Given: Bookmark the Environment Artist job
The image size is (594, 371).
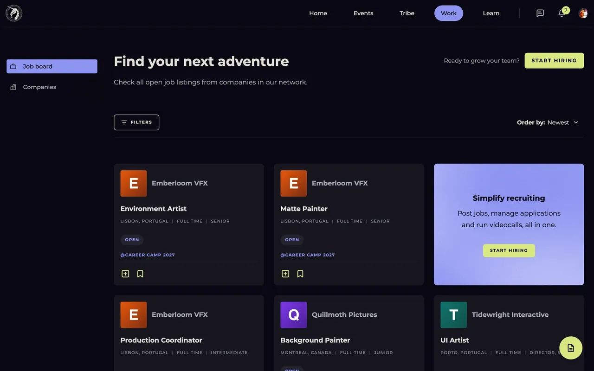Looking at the screenshot, I should [x=140, y=274].
